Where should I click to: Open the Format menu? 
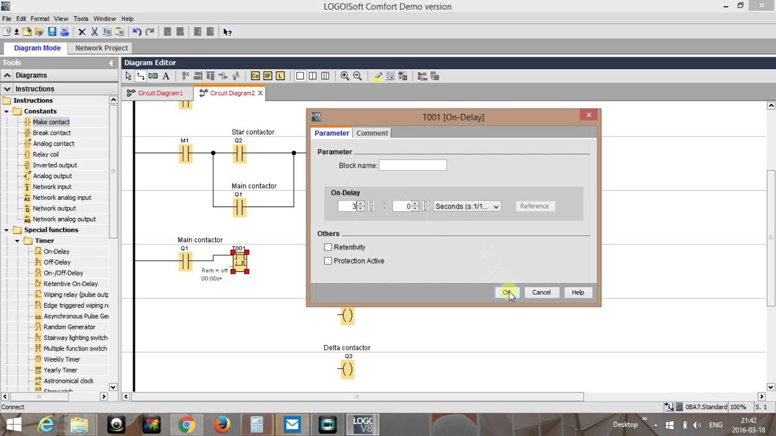(x=40, y=19)
